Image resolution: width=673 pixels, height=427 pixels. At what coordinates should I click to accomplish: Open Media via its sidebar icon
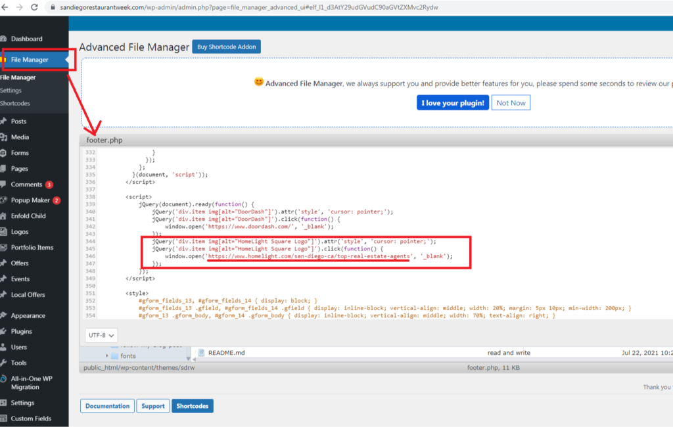pyautogui.click(x=5, y=137)
